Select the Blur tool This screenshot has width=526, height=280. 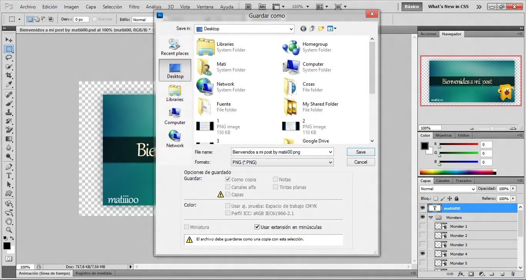coord(9,148)
